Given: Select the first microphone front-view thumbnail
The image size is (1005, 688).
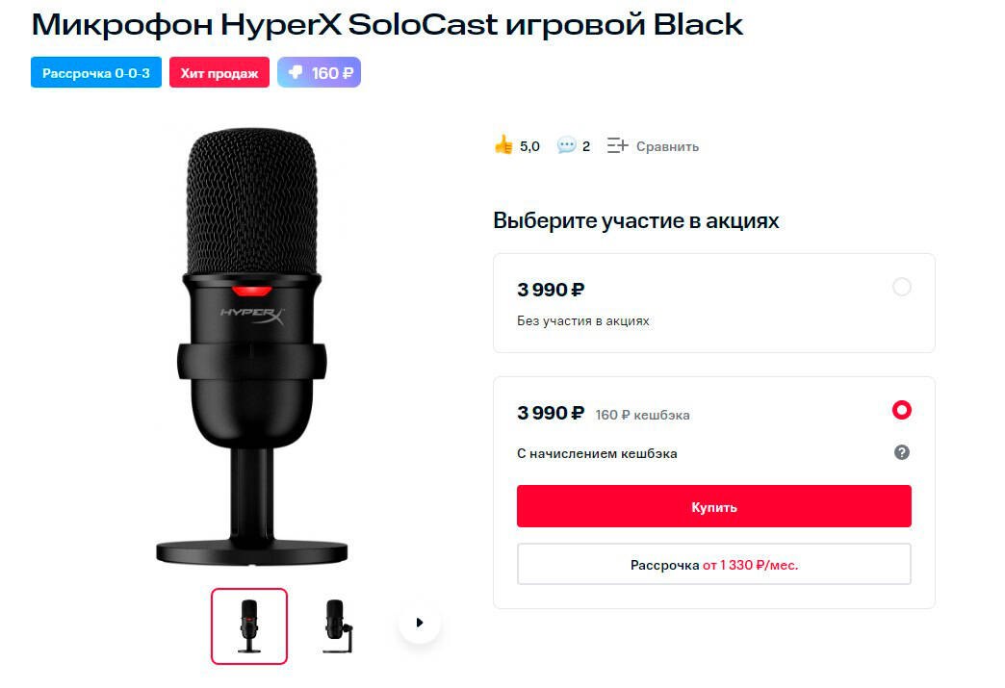Looking at the screenshot, I should click(x=249, y=626).
